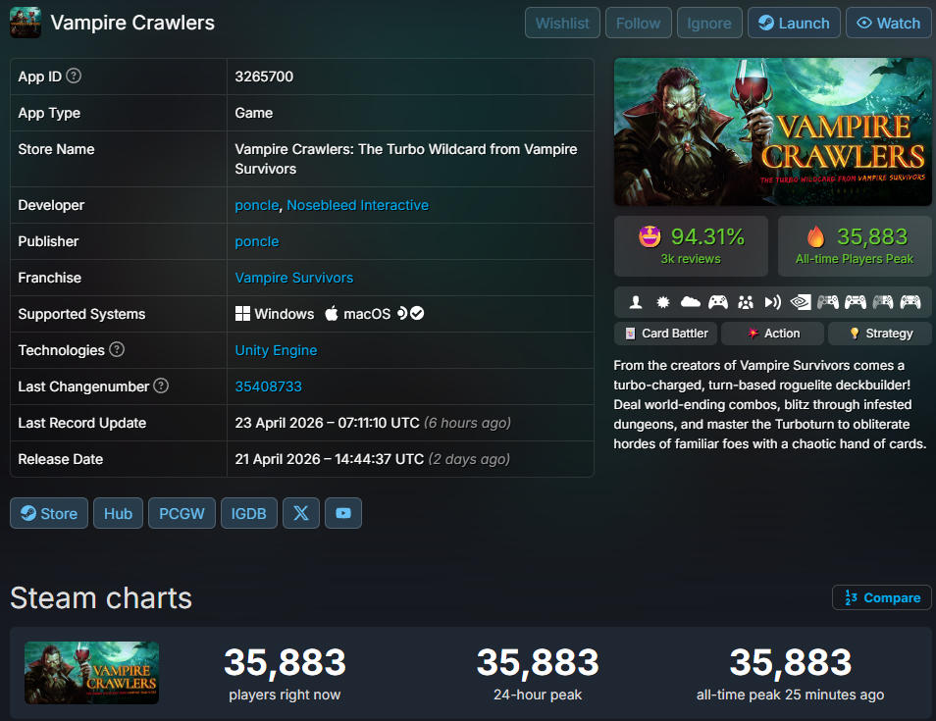
Task: Click the Store Name value text
Action: coord(406,159)
